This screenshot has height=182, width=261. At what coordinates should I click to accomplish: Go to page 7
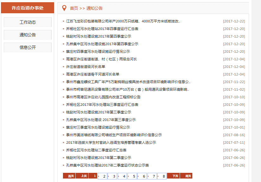pyautogui.click(x=152, y=176)
